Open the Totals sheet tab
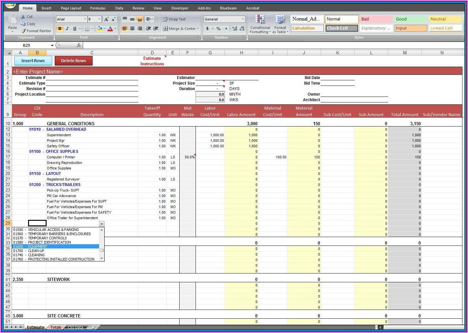The height and width of the screenshot is (333, 468). [55, 327]
